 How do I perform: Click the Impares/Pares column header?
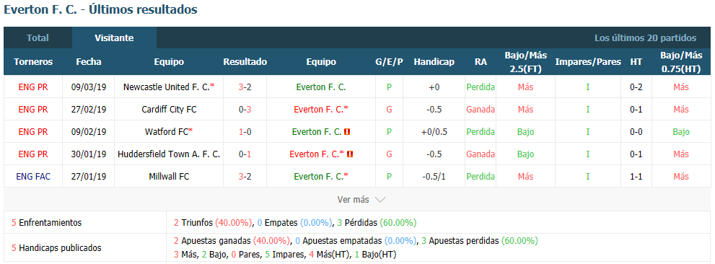tap(588, 62)
